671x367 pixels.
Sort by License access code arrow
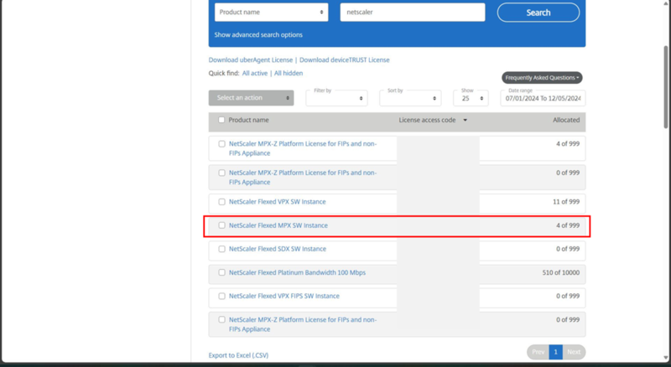466,120
